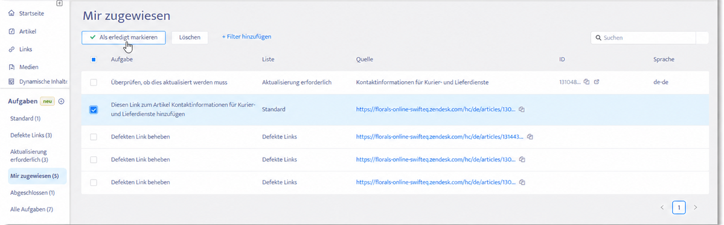Open source link in the Standard row

pyautogui.click(x=436, y=110)
